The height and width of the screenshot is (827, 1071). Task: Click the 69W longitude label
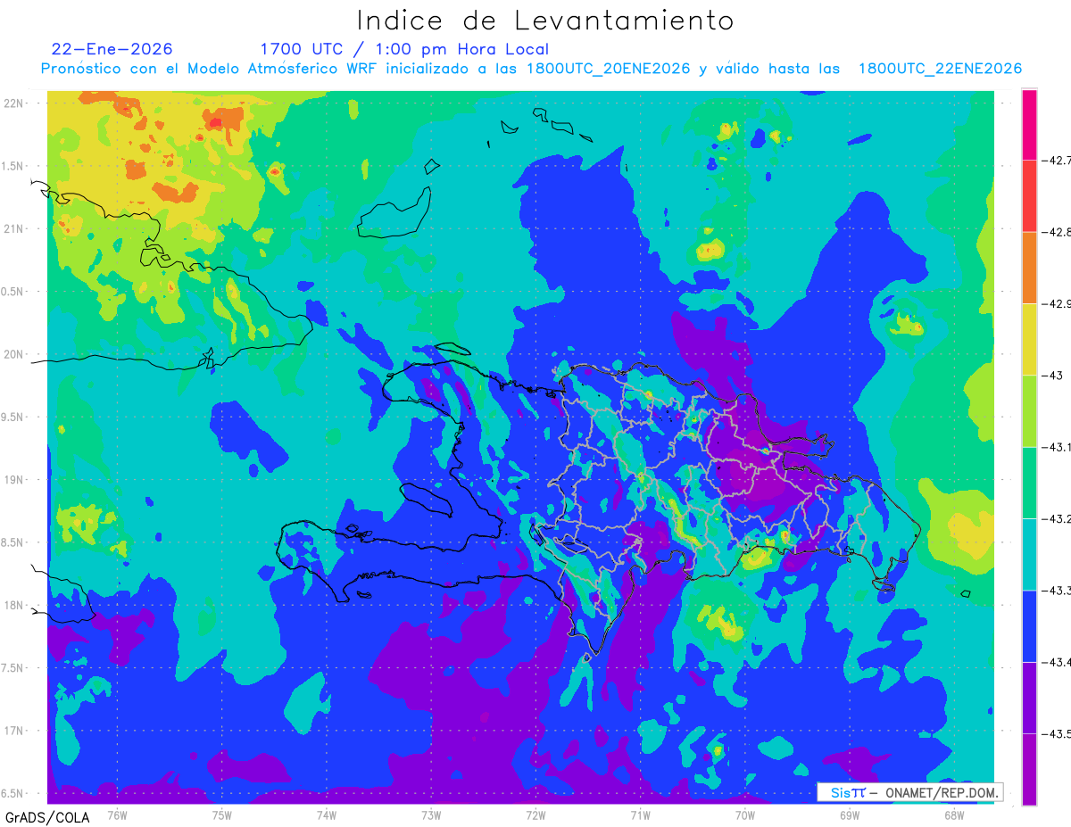(850, 815)
